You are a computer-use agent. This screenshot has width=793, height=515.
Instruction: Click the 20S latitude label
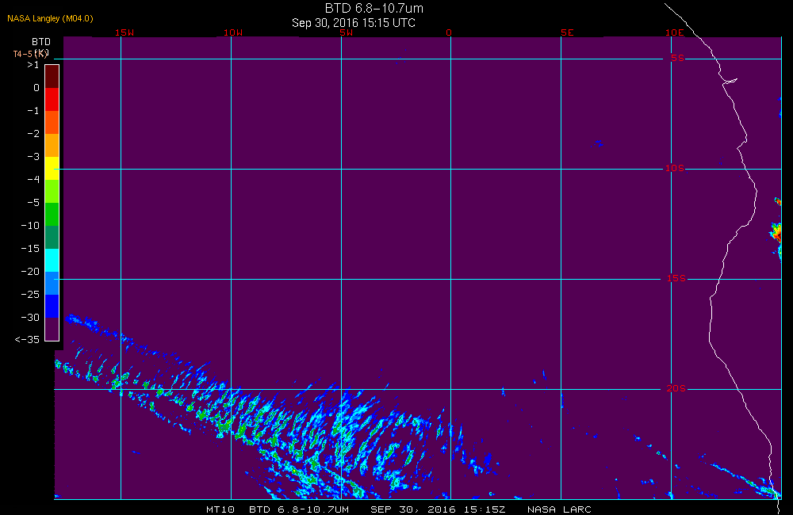click(675, 389)
